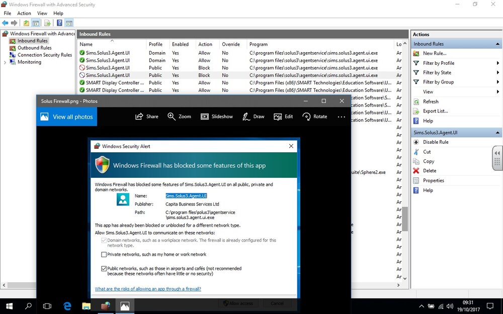The height and width of the screenshot is (314, 503).
Task: Expand the Monitoring tree node
Action: tap(5, 62)
